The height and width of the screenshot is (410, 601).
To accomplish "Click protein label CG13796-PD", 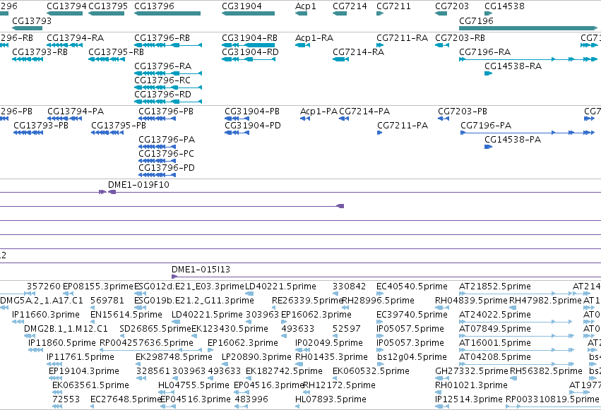I will [167, 168].
